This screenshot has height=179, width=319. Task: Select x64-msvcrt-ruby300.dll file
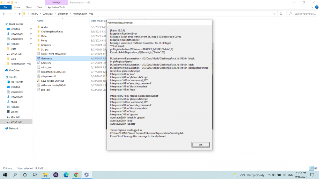tap(54, 85)
